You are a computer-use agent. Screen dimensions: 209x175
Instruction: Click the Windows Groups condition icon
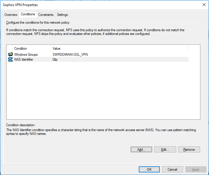click(10, 54)
